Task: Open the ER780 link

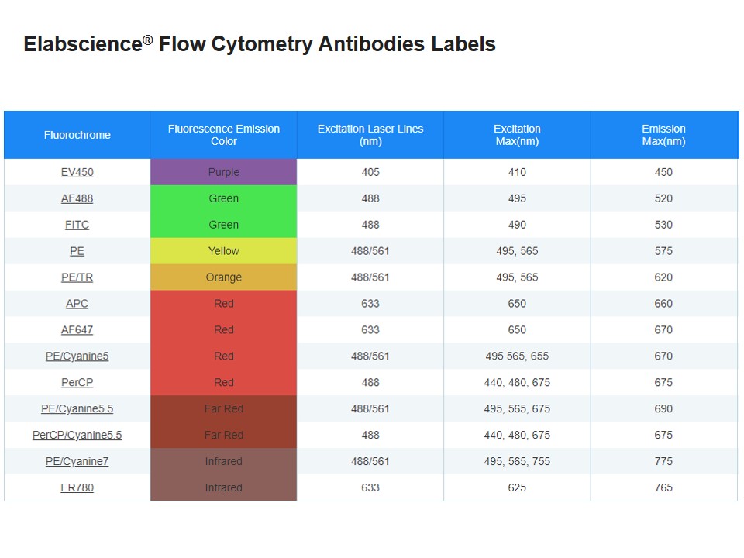Action: (77, 488)
